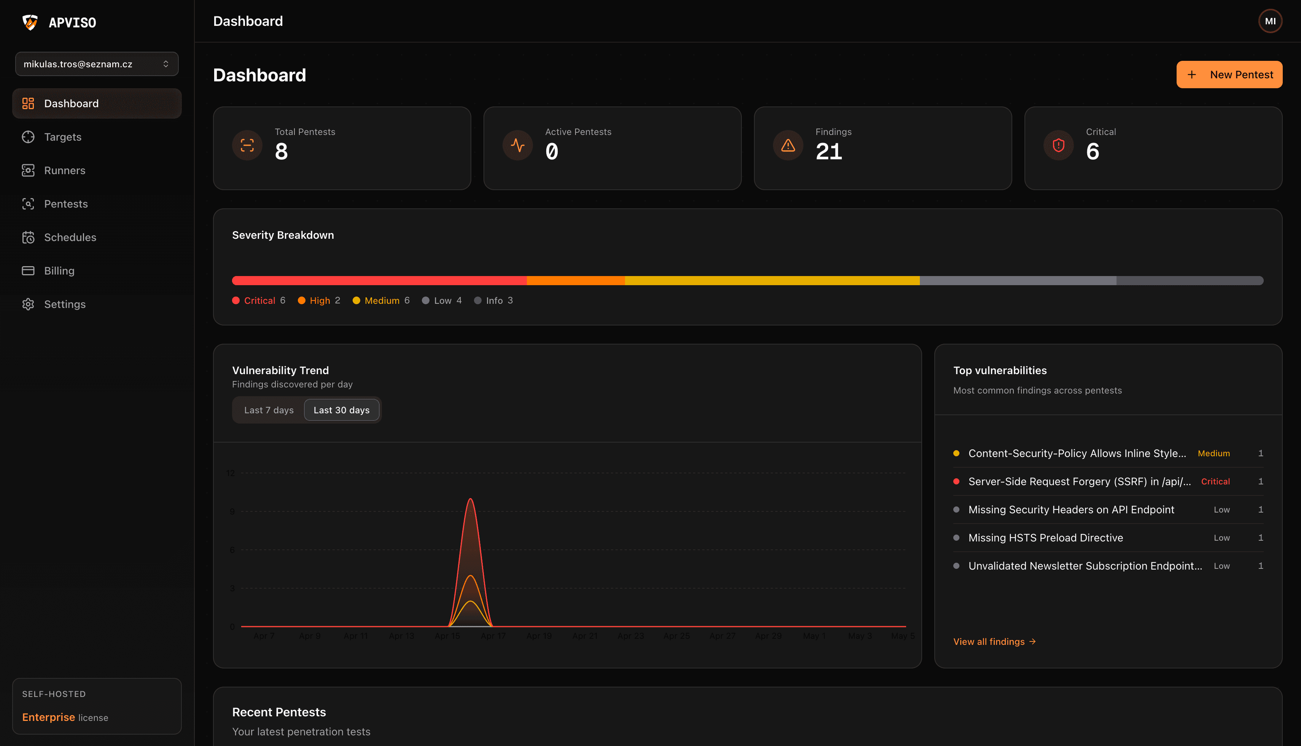
Task: Open Unvalidated Newsletter Subscription Endpoint finding
Action: [1108, 566]
